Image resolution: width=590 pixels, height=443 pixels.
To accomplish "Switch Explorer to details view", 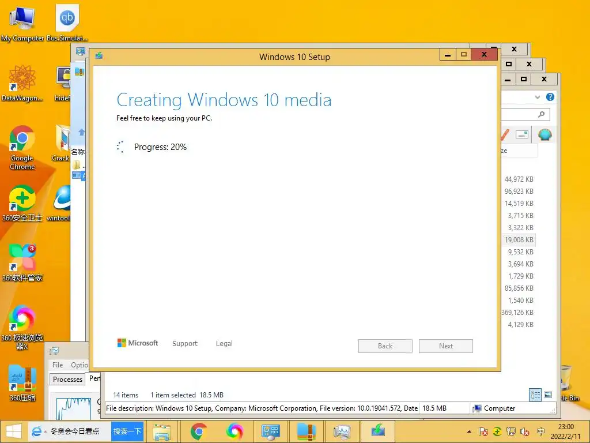I will 535,395.
